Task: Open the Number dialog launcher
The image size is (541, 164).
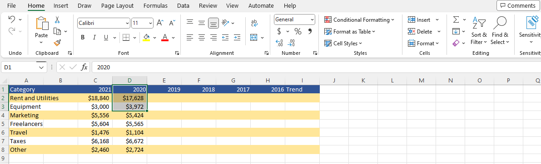Action: [315, 53]
